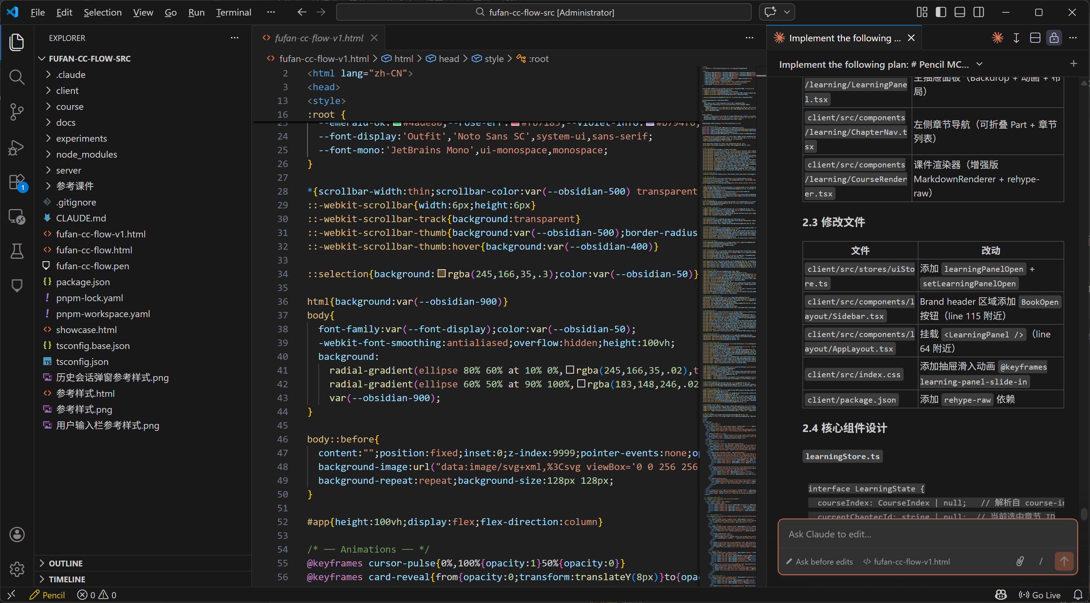The width and height of the screenshot is (1090, 603).
Task: Open the Selection menu
Action: tap(102, 12)
